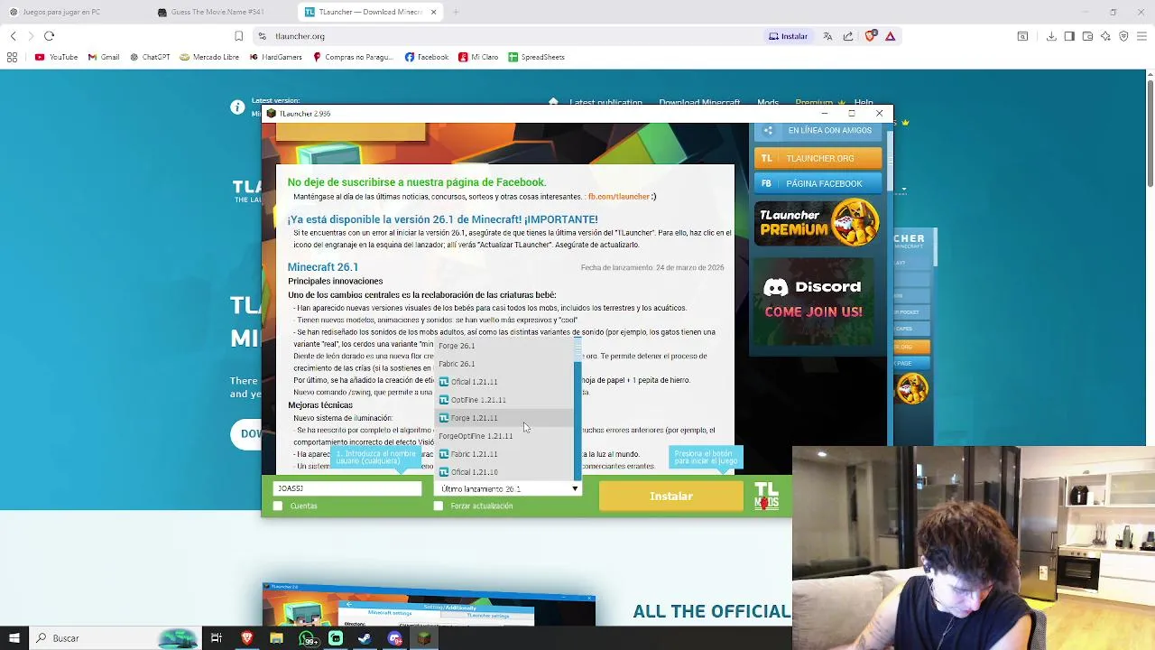Open the HardGamers bookmark
1155x650 pixels.
pyautogui.click(x=275, y=57)
